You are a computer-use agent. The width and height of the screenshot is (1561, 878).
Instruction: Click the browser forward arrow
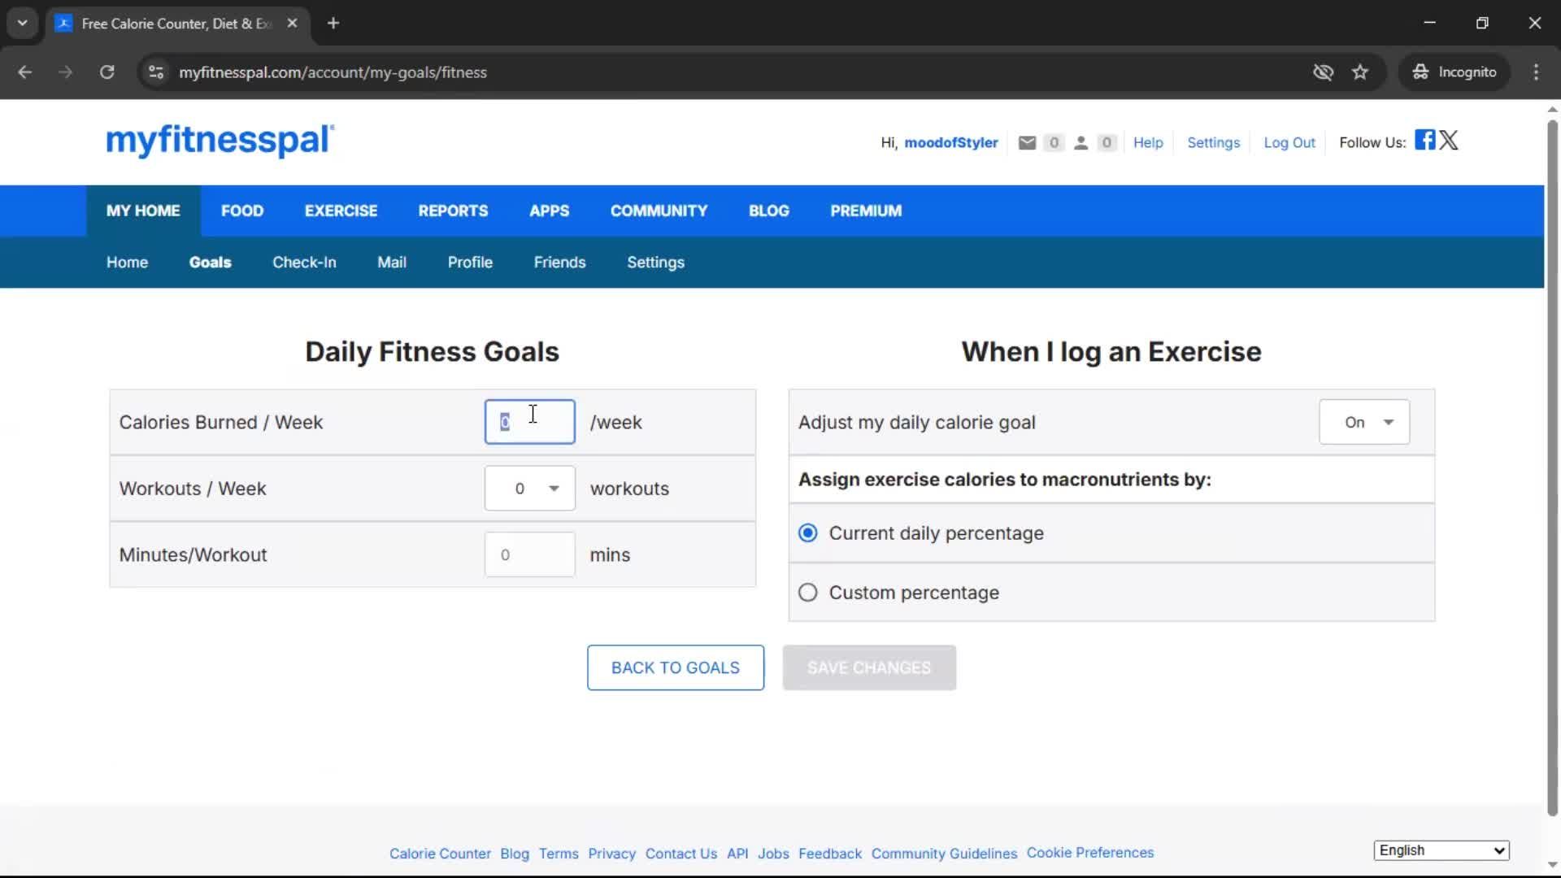[x=66, y=72]
